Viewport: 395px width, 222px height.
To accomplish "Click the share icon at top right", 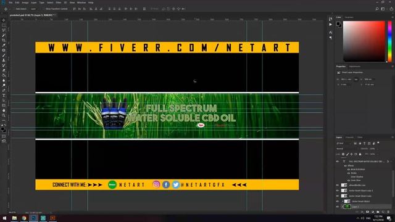I will coord(391,9).
